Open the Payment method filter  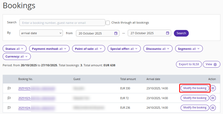tap(49, 49)
